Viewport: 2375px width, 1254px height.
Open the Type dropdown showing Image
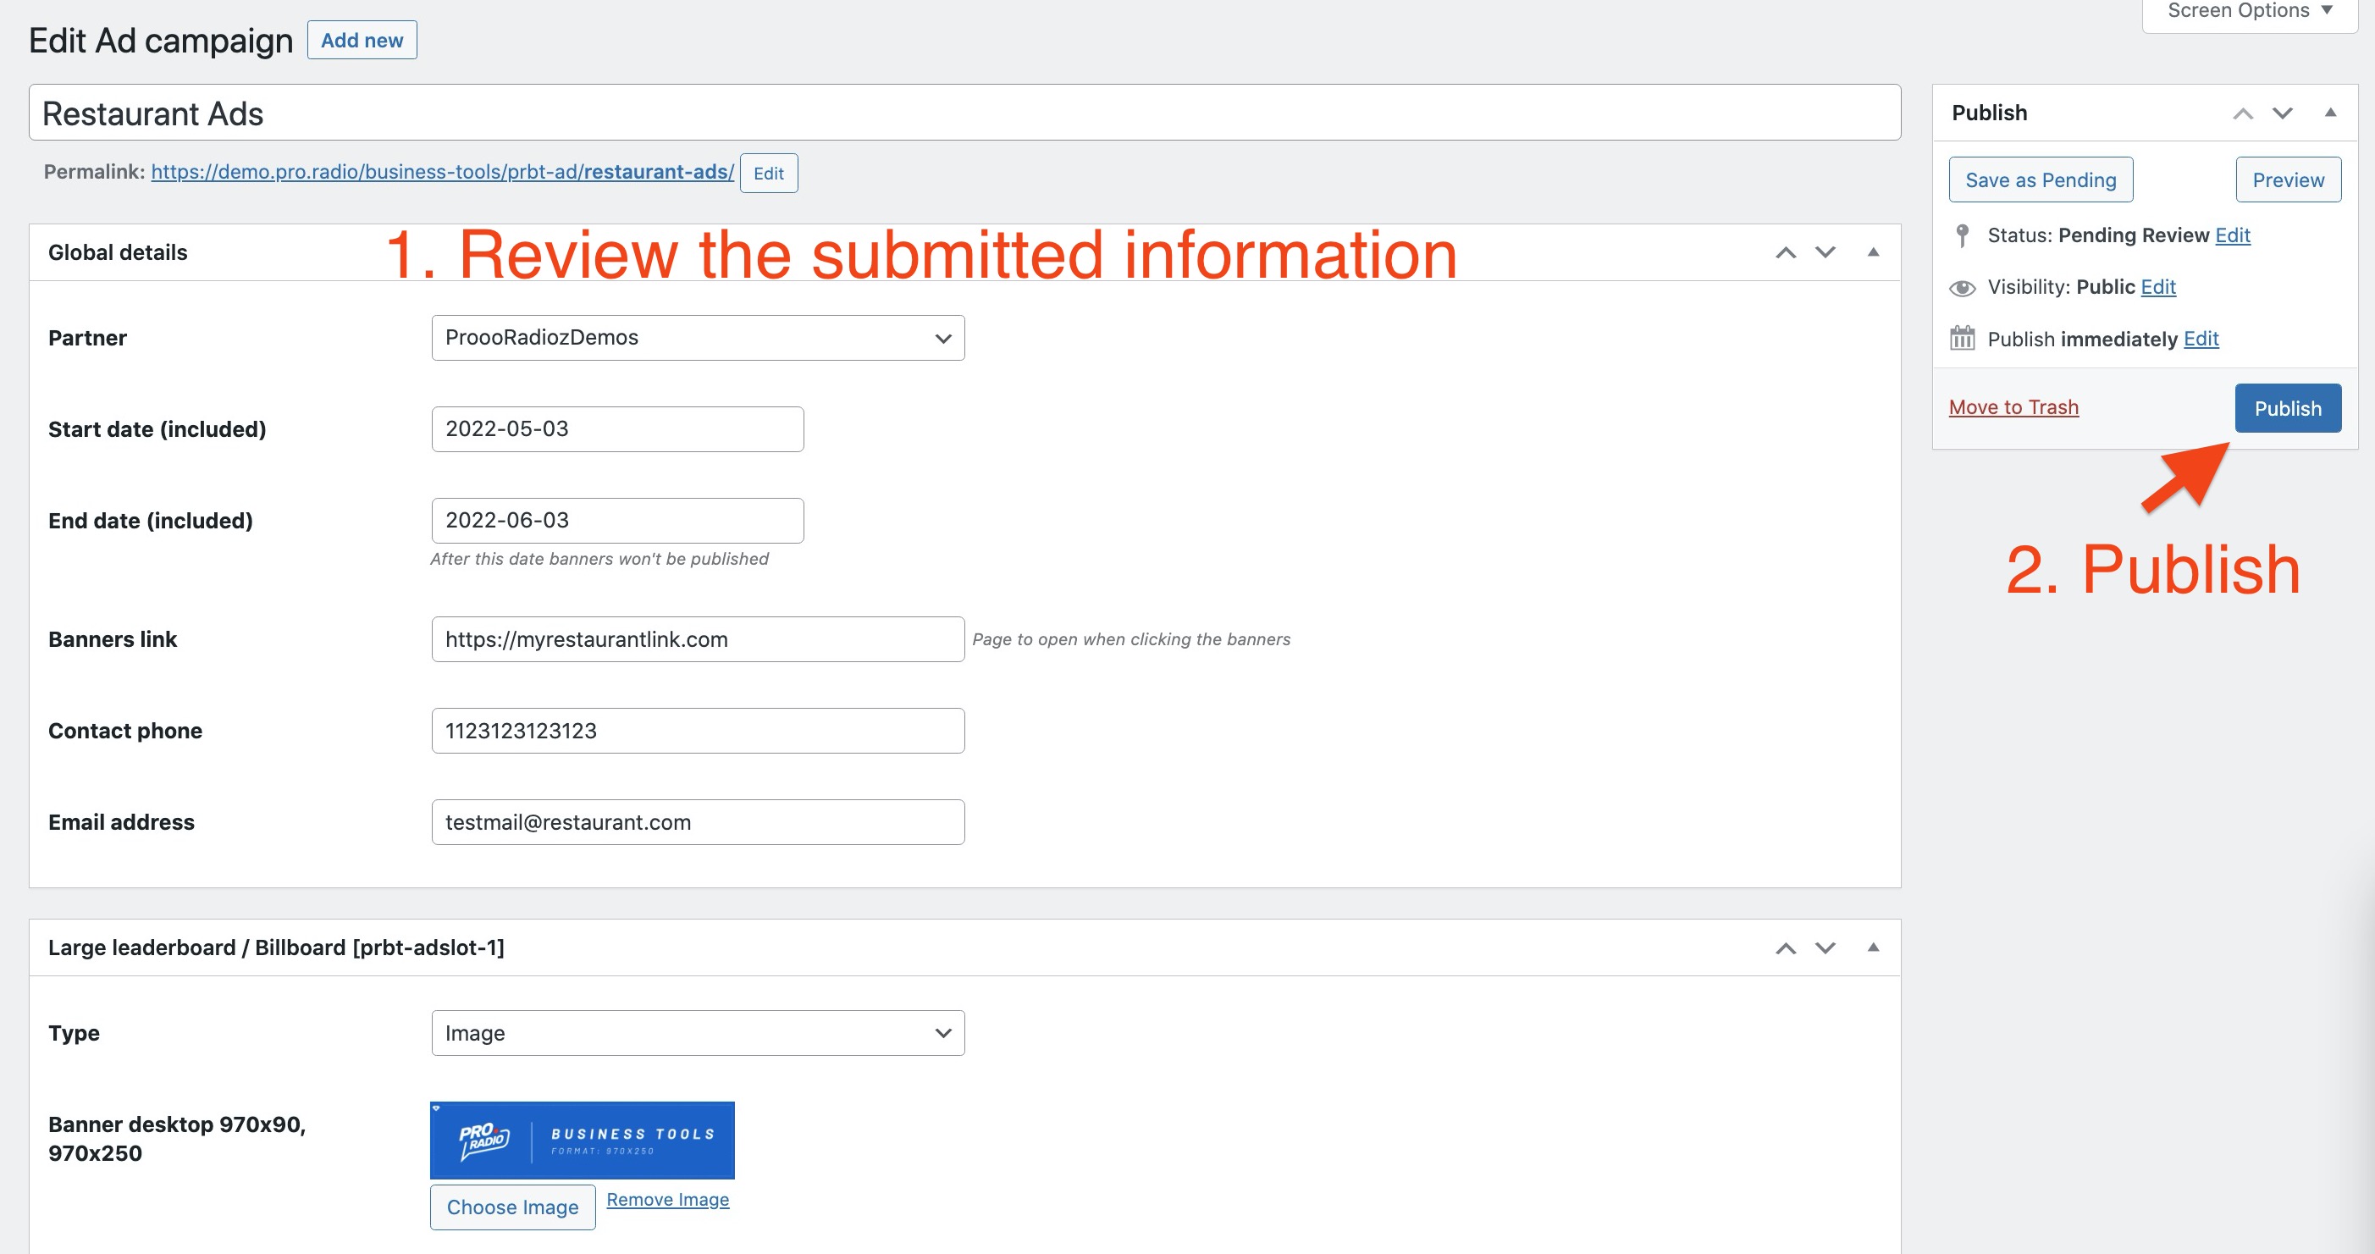click(697, 1033)
